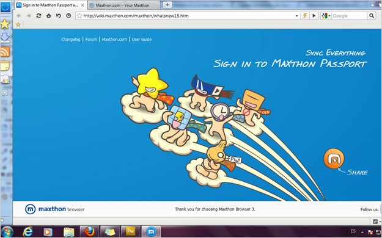Open a new tab with plus button
Screen dimensions: 382x238
pos(167,5)
